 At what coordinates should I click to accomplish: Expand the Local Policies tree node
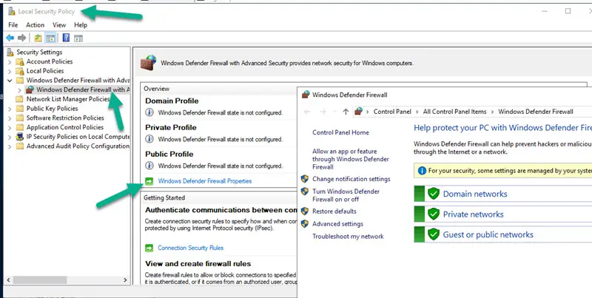pyautogui.click(x=10, y=71)
